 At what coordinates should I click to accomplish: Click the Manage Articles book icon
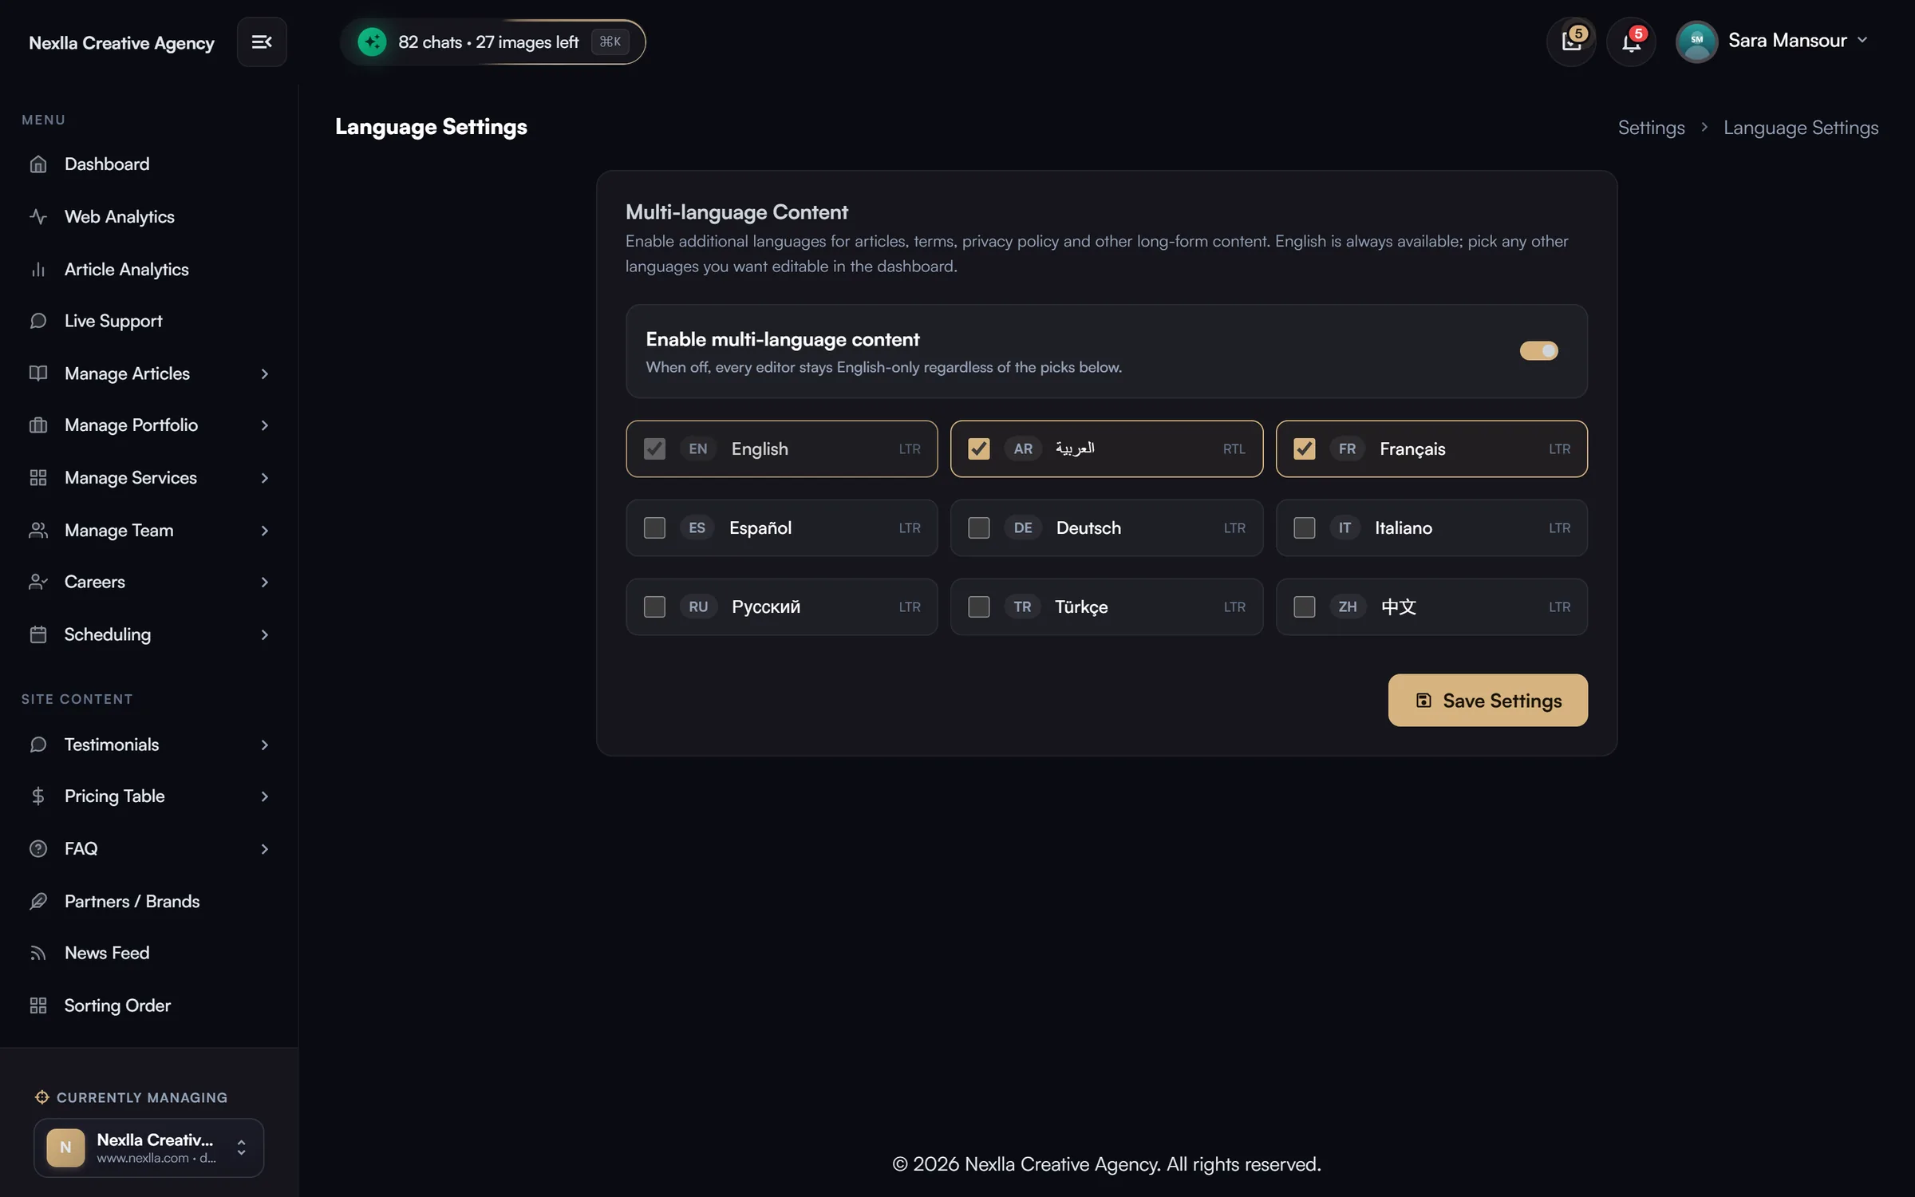tap(38, 373)
